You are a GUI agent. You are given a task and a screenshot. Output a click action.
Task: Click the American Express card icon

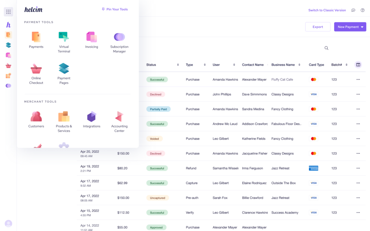point(313,168)
